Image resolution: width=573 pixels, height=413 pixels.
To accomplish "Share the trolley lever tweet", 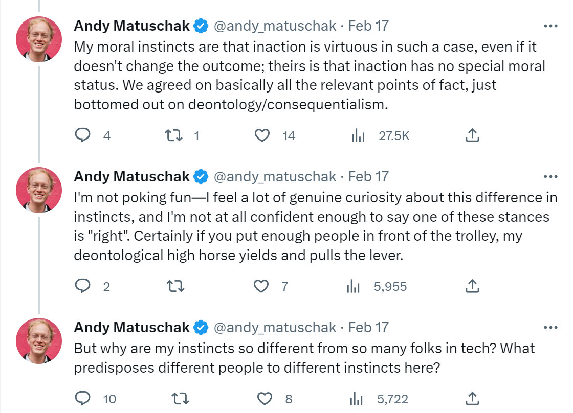I will coord(473,286).
